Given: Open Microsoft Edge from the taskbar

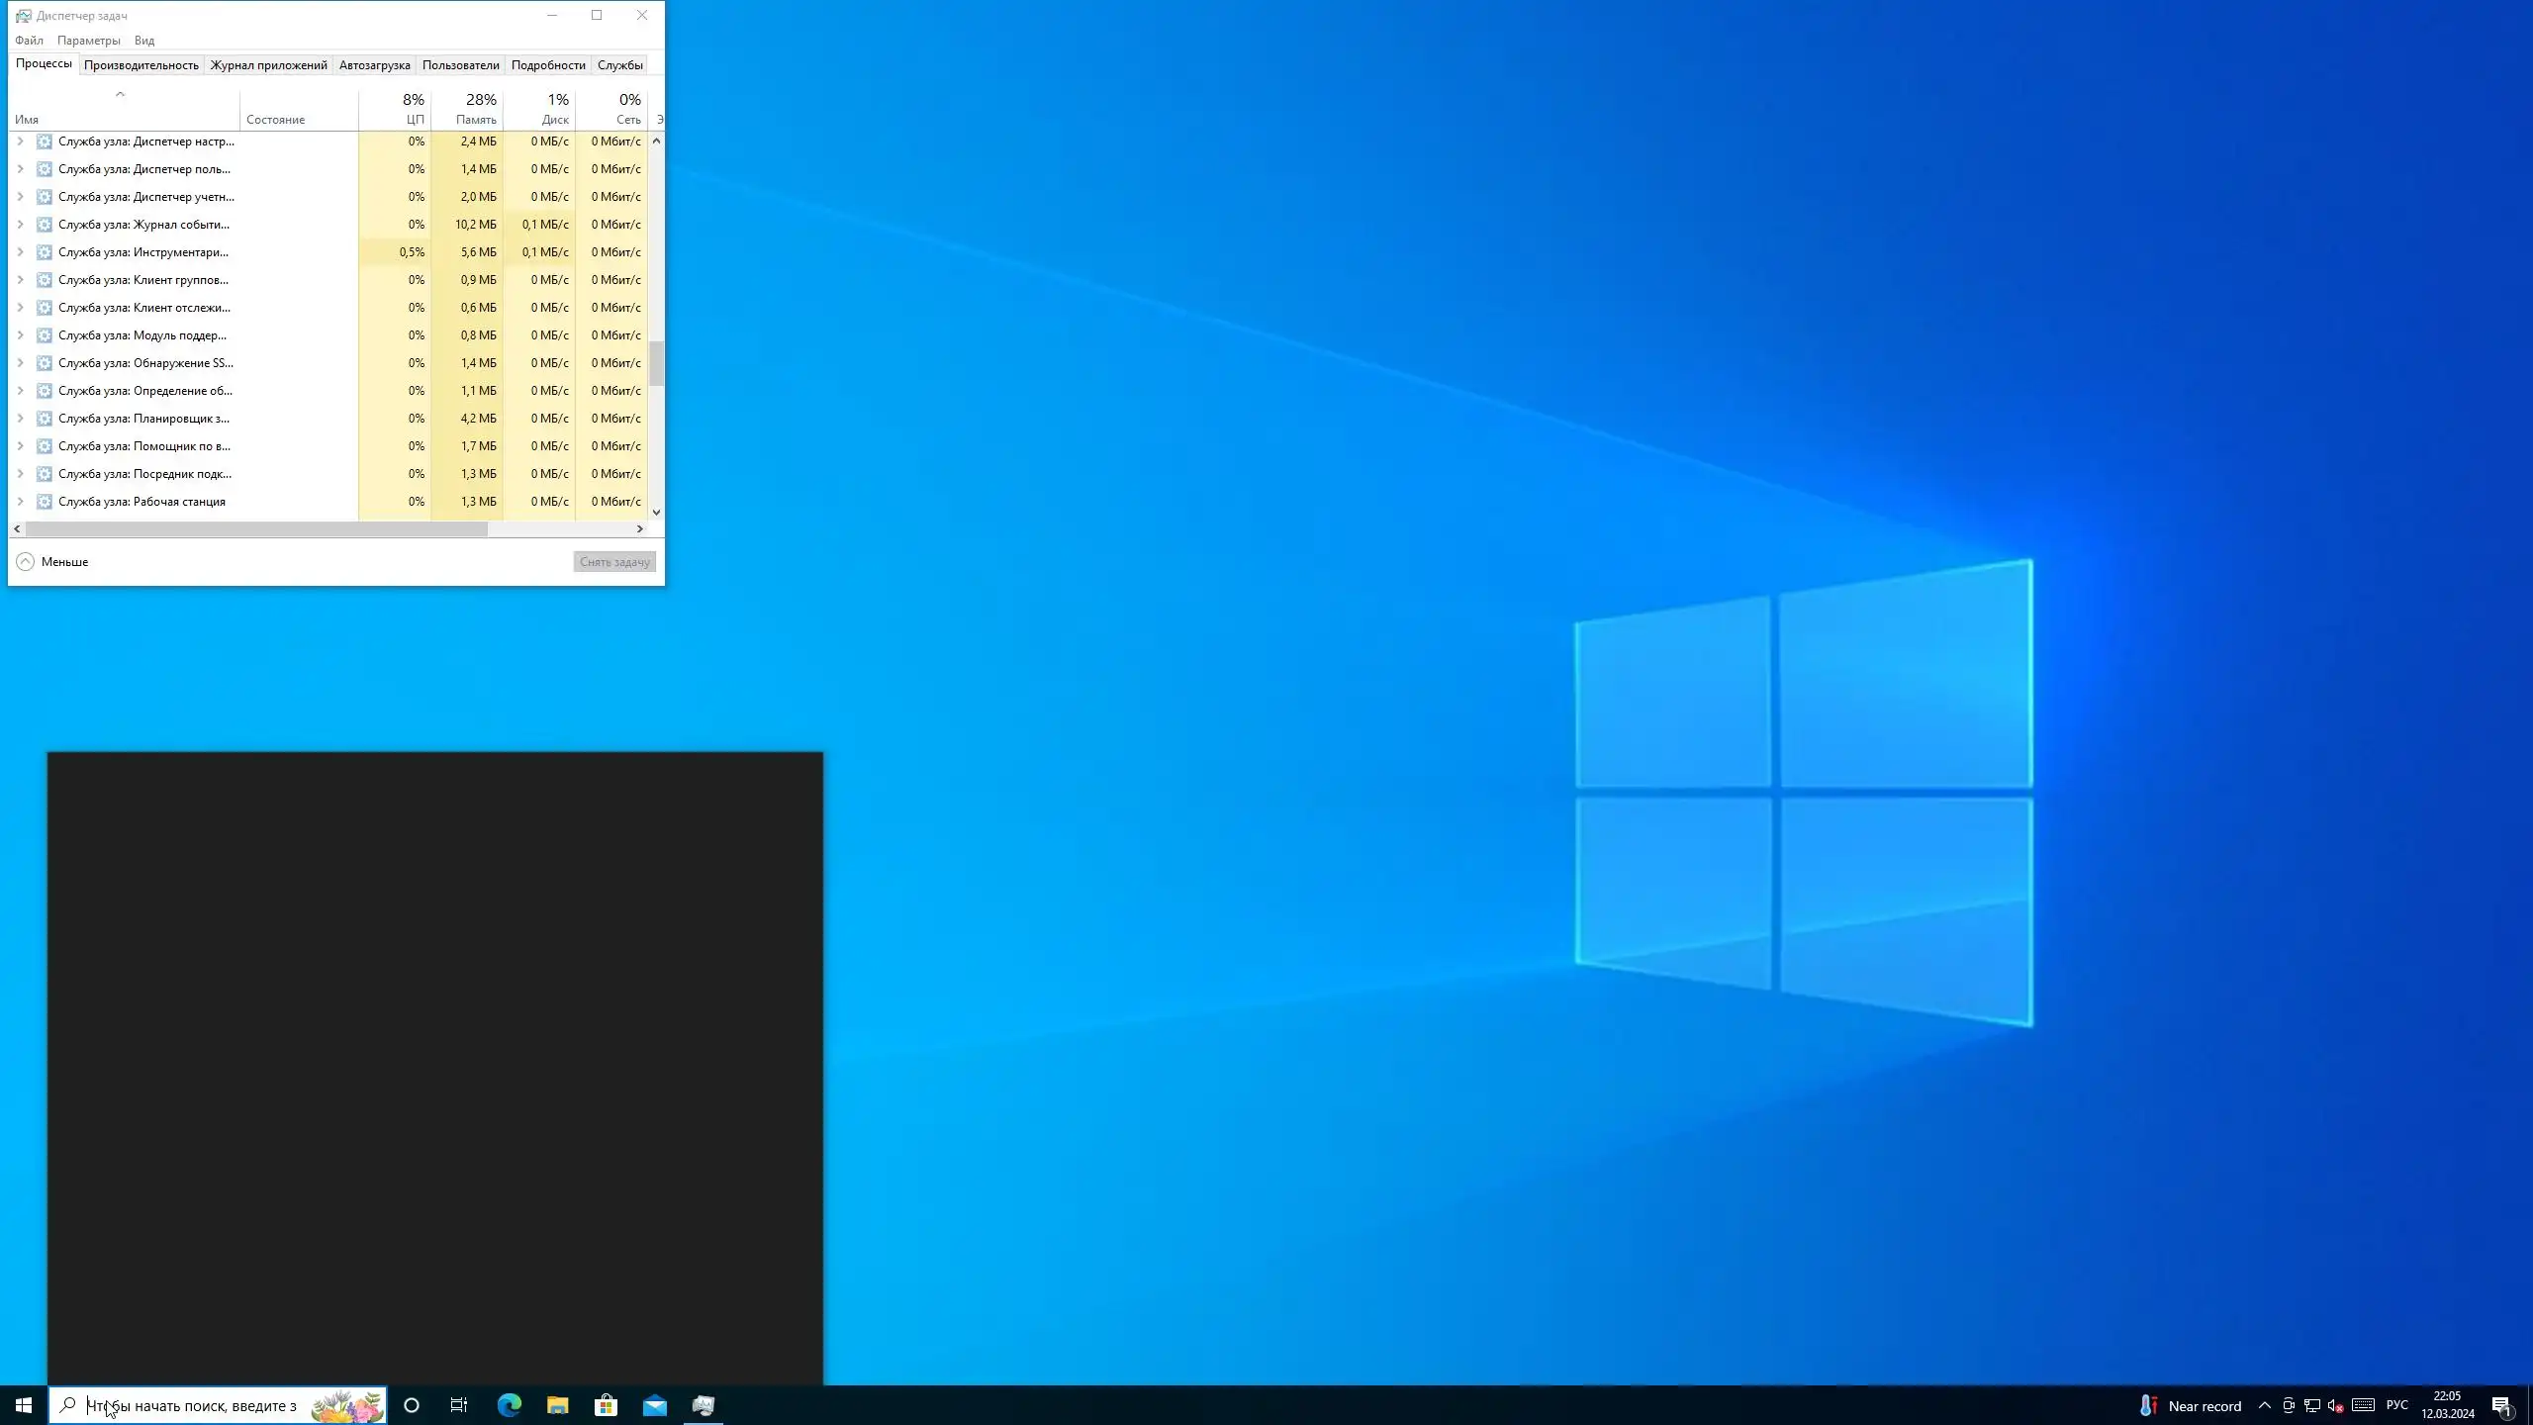Looking at the screenshot, I should pos(509,1405).
